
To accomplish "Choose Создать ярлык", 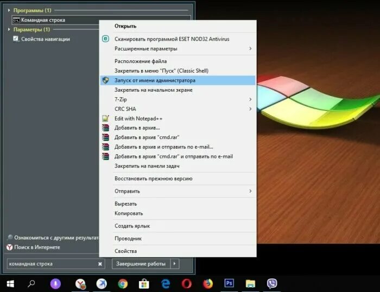I will 178,226.
